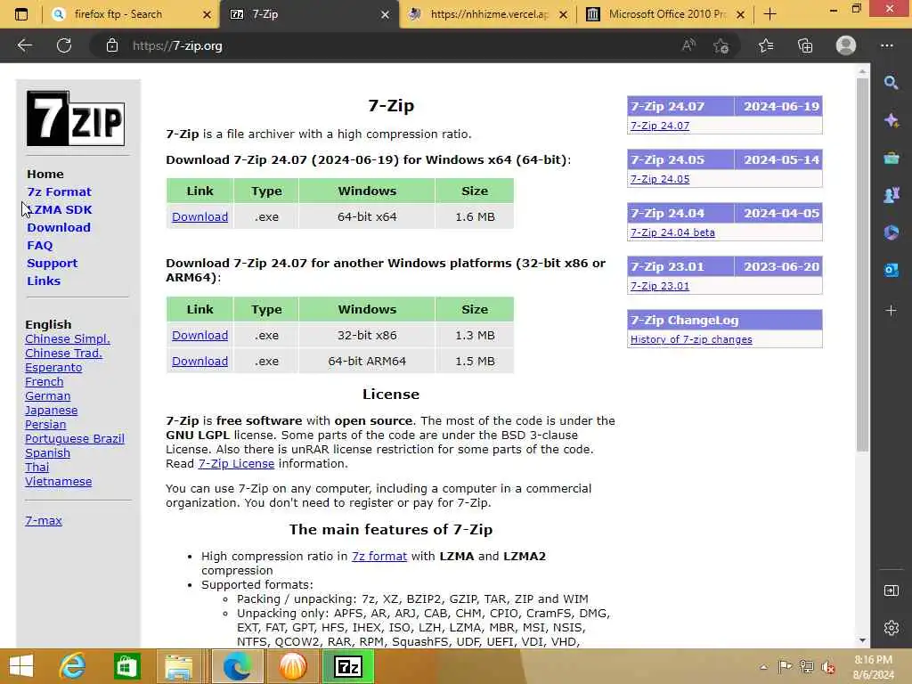Click scrollbar down arrow
The image size is (912, 684).
click(862, 640)
